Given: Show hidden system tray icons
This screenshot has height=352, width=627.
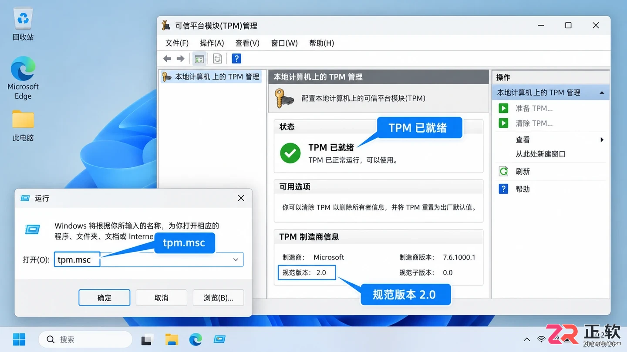Looking at the screenshot, I should pyautogui.click(x=527, y=339).
